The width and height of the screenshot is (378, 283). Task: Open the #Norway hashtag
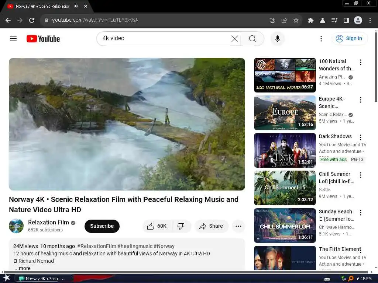coord(164,246)
